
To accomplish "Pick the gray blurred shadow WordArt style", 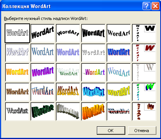I will [x=17, y=111].
